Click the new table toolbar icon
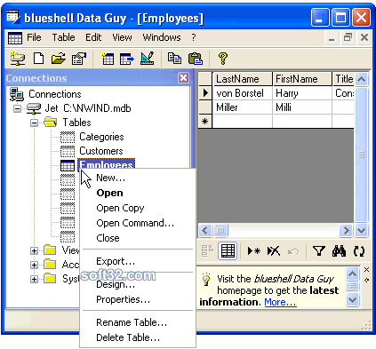Screen dimensions: 376x349 pos(107,59)
